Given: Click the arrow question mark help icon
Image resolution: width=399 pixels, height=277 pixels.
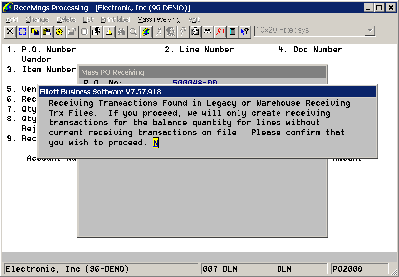Looking at the screenshot, I should tap(245, 32).
